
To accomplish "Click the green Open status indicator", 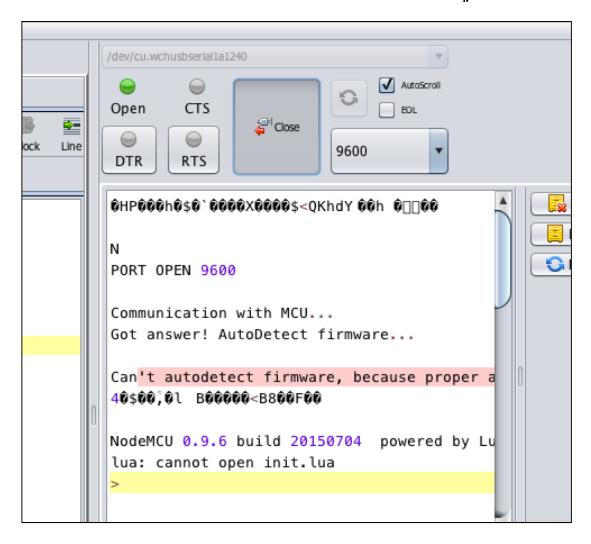I will pos(127,87).
